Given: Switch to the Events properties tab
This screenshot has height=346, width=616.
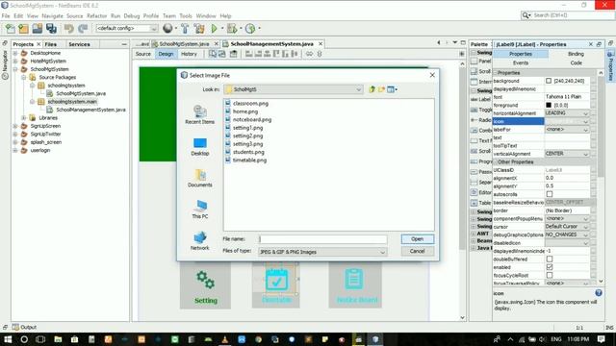Looking at the screenshot, I should coord(520,62).
